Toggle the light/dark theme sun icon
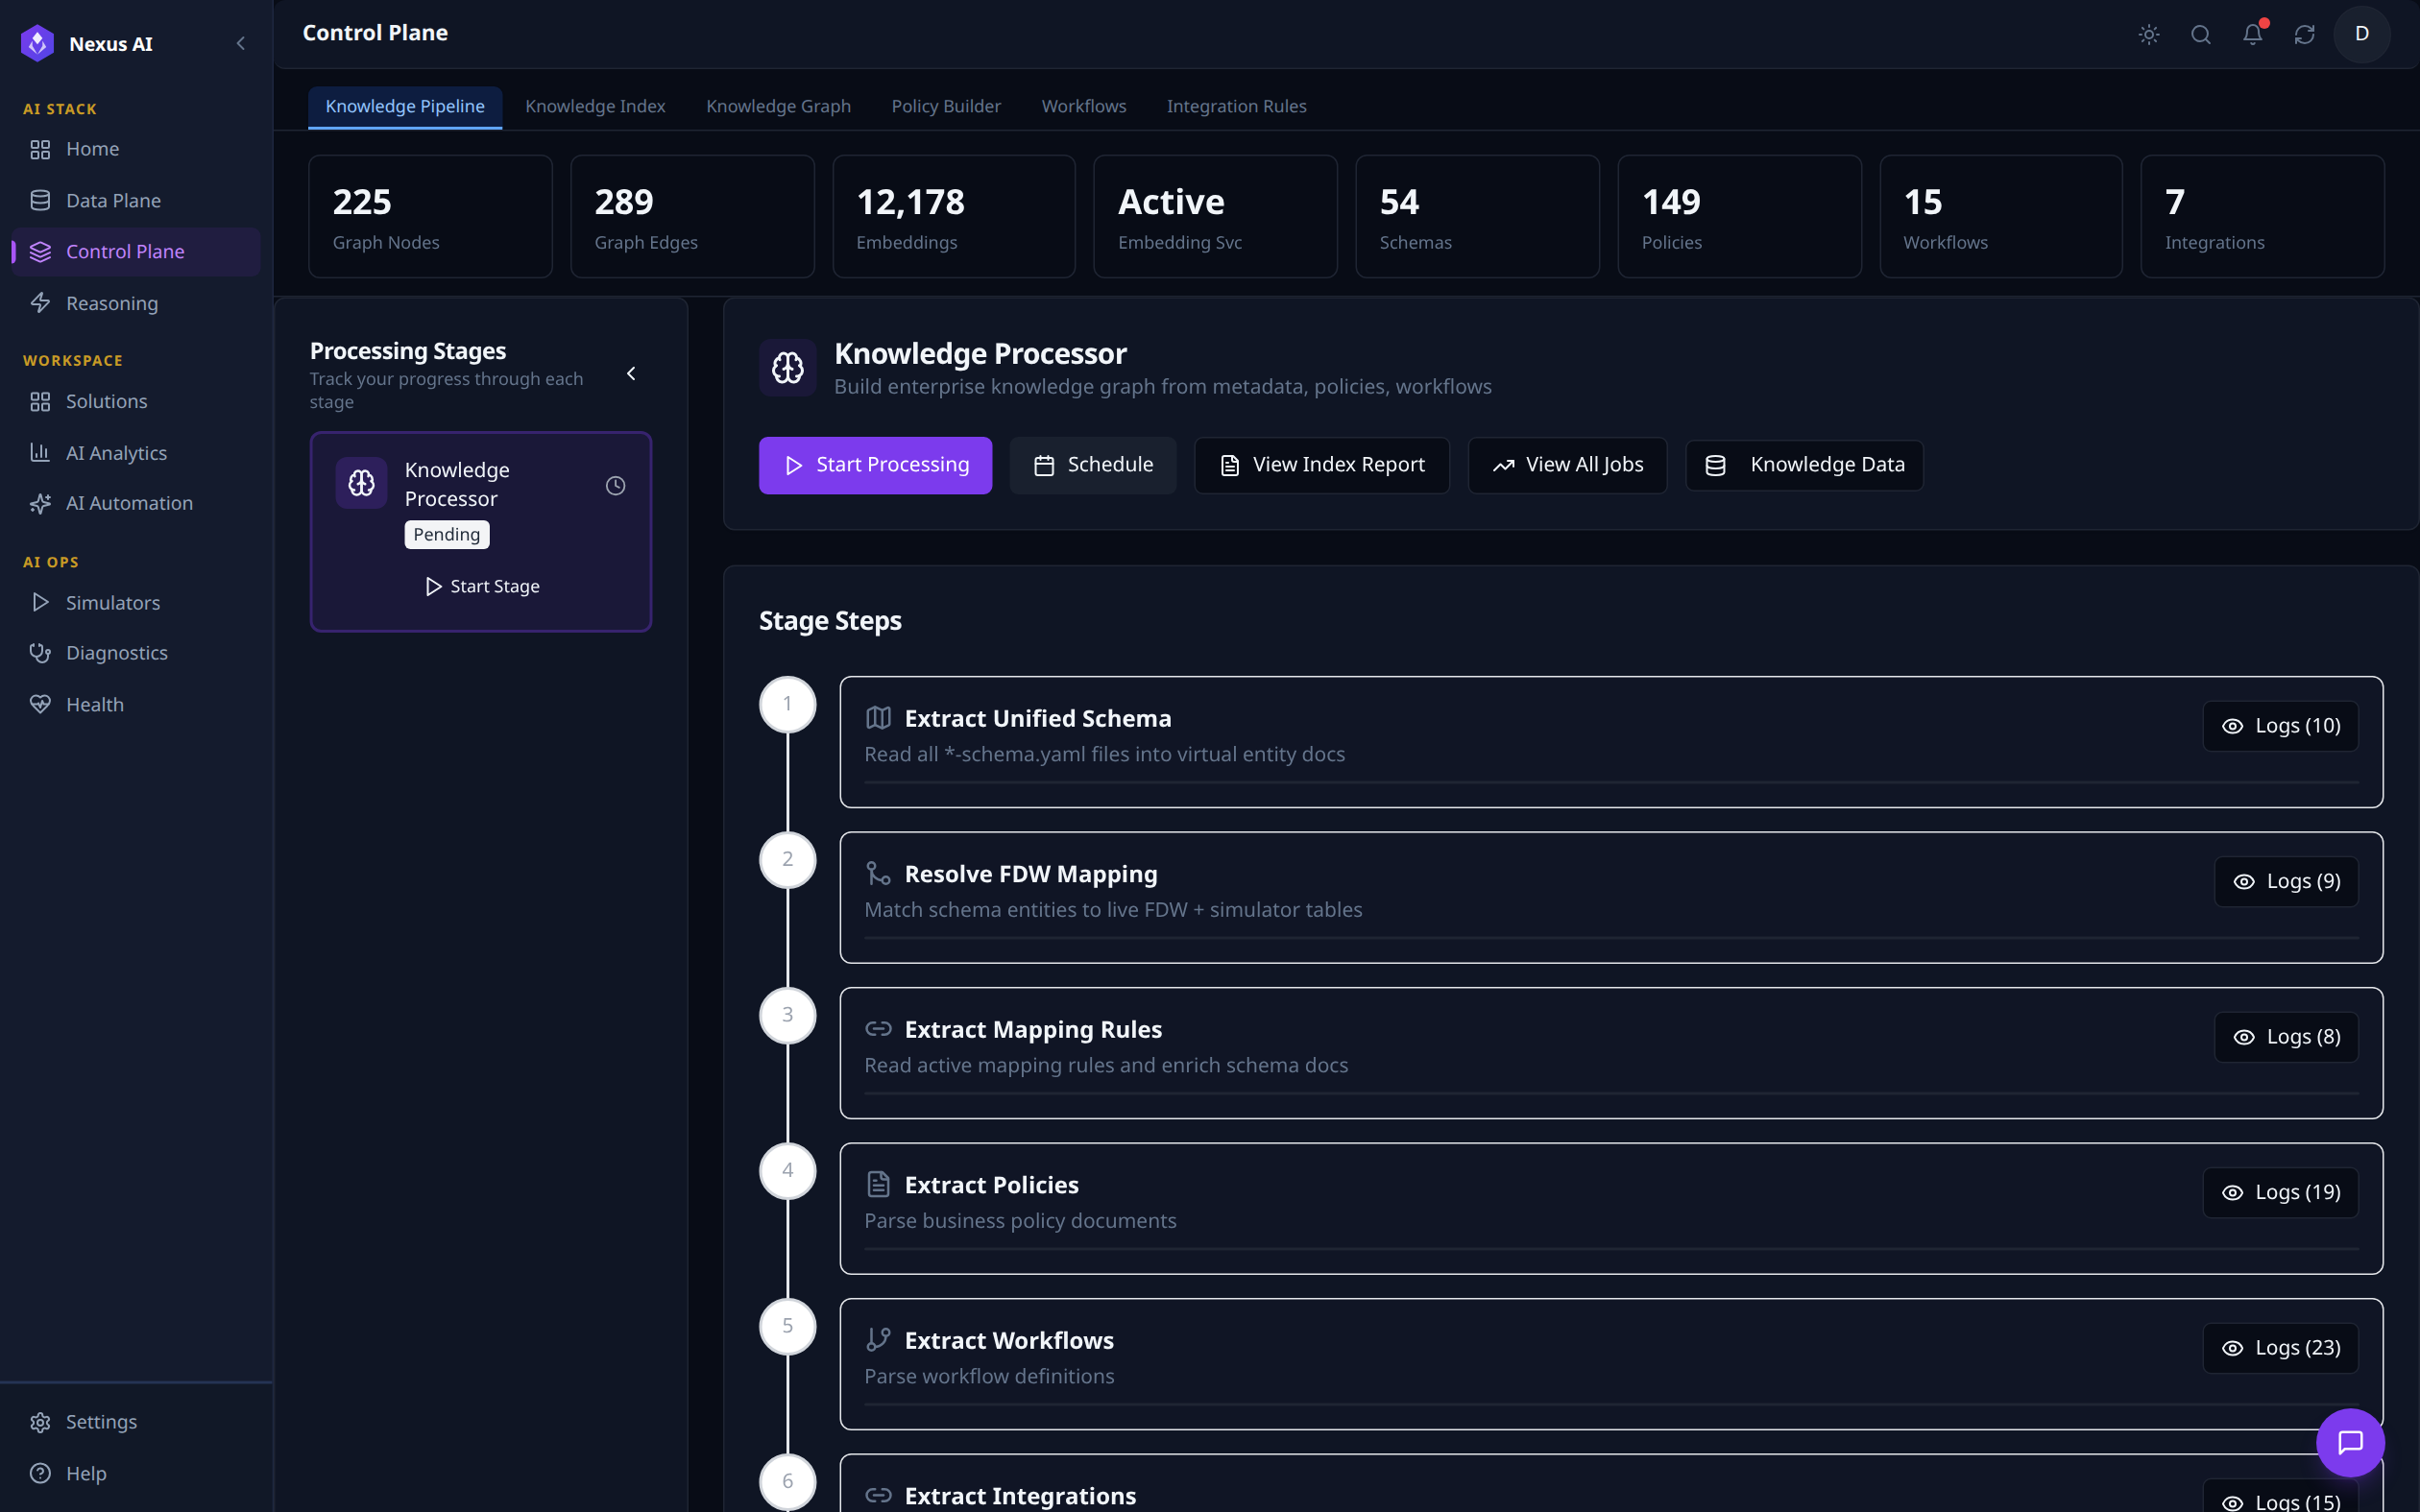 tap(2149, 34)
